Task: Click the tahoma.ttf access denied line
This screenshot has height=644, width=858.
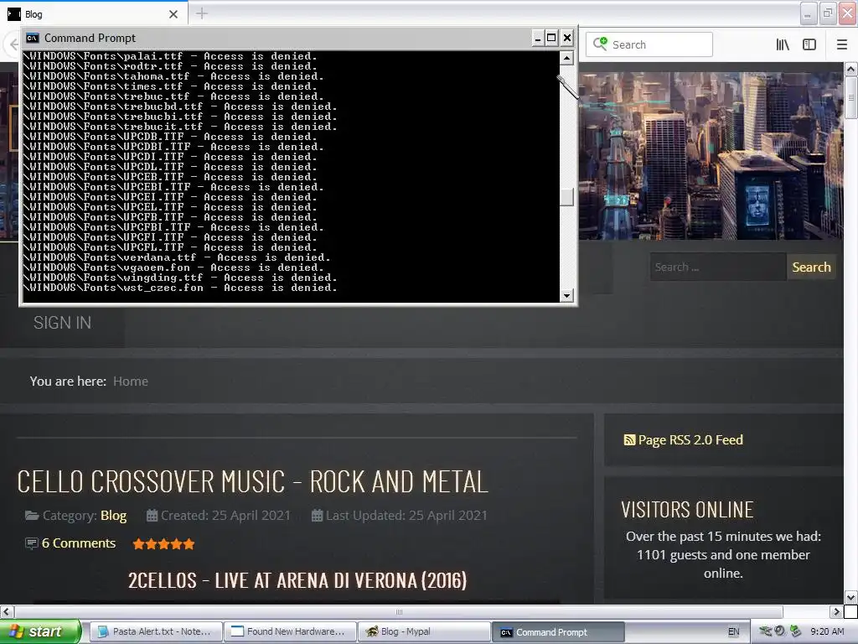Action: pos(173,76)
